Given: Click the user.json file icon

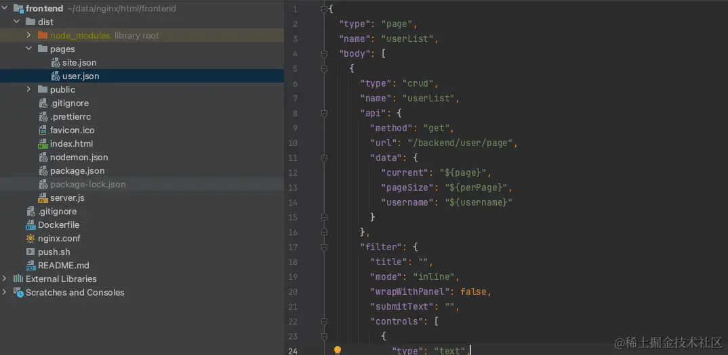Looking at the screenshot, I should tap(56, 76).
